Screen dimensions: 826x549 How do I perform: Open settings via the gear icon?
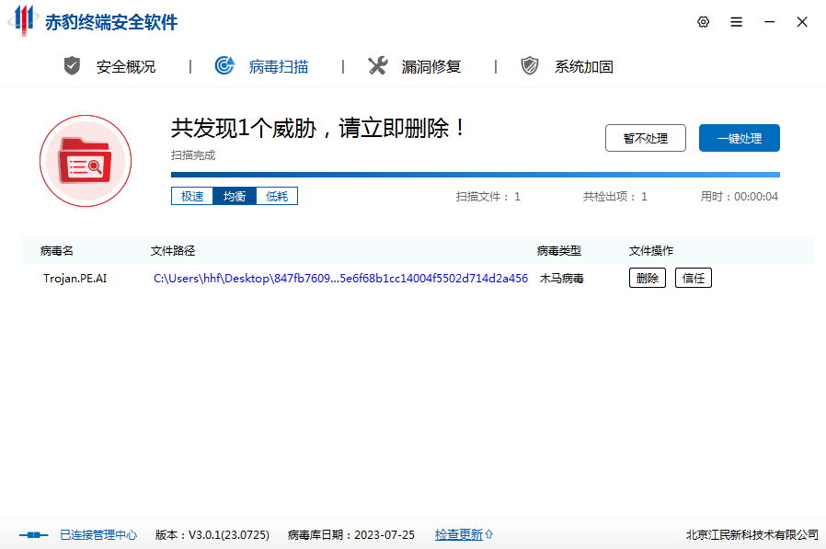703,21
